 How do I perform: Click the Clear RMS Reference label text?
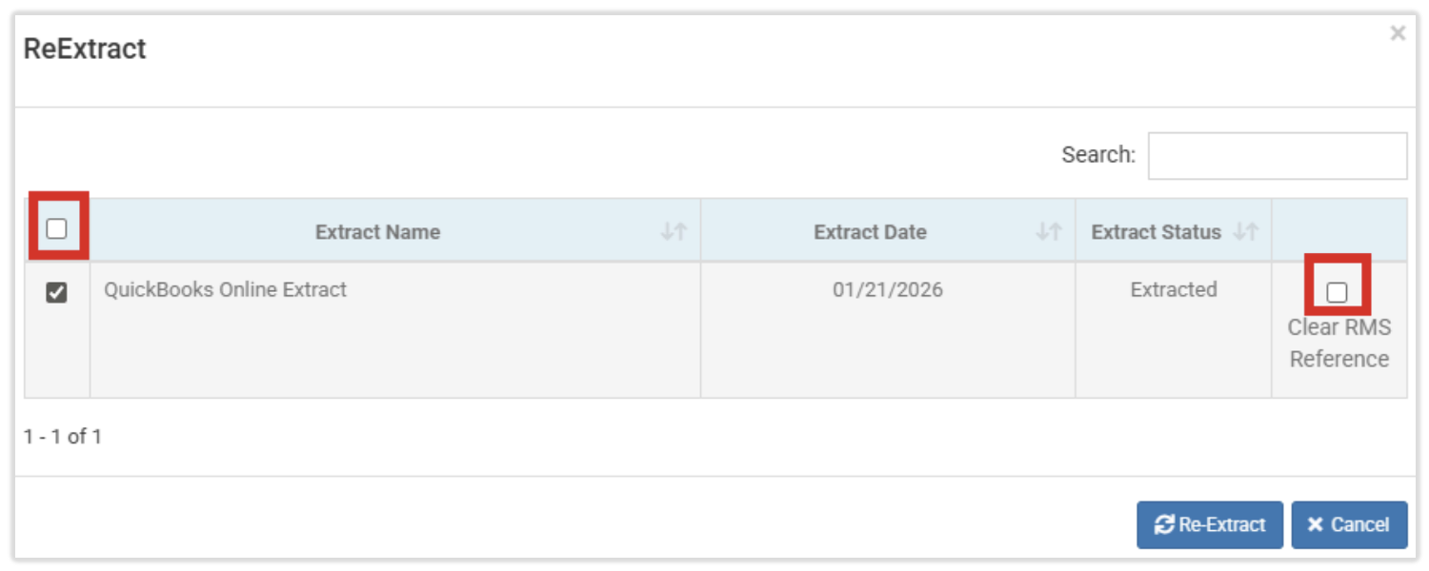(1338, 344)
